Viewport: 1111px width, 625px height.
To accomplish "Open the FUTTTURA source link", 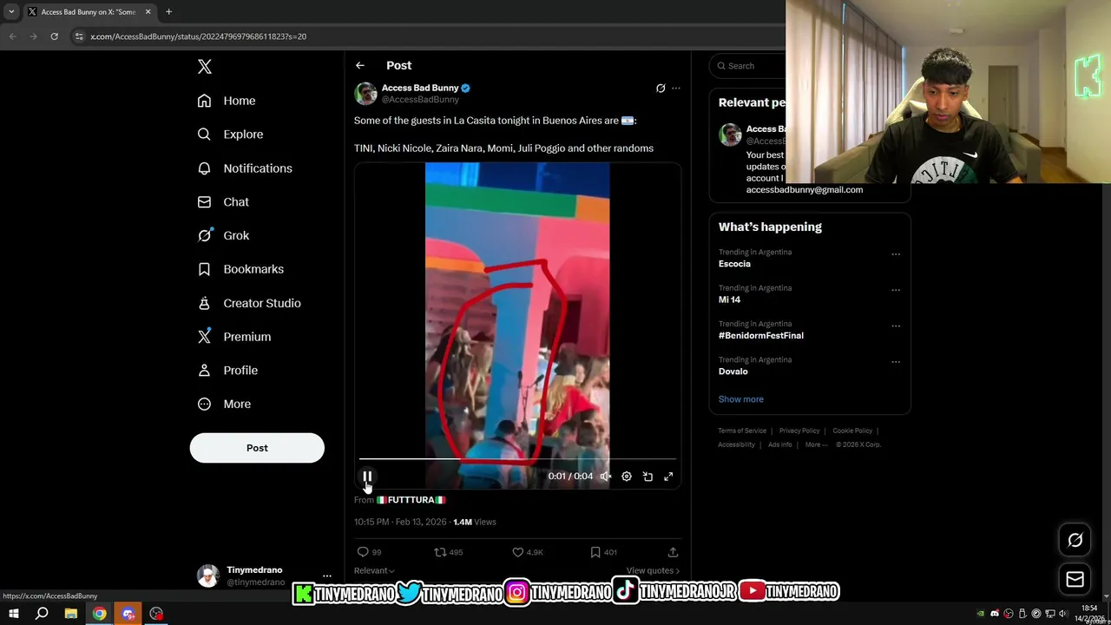I will click(x=411, y=500).
